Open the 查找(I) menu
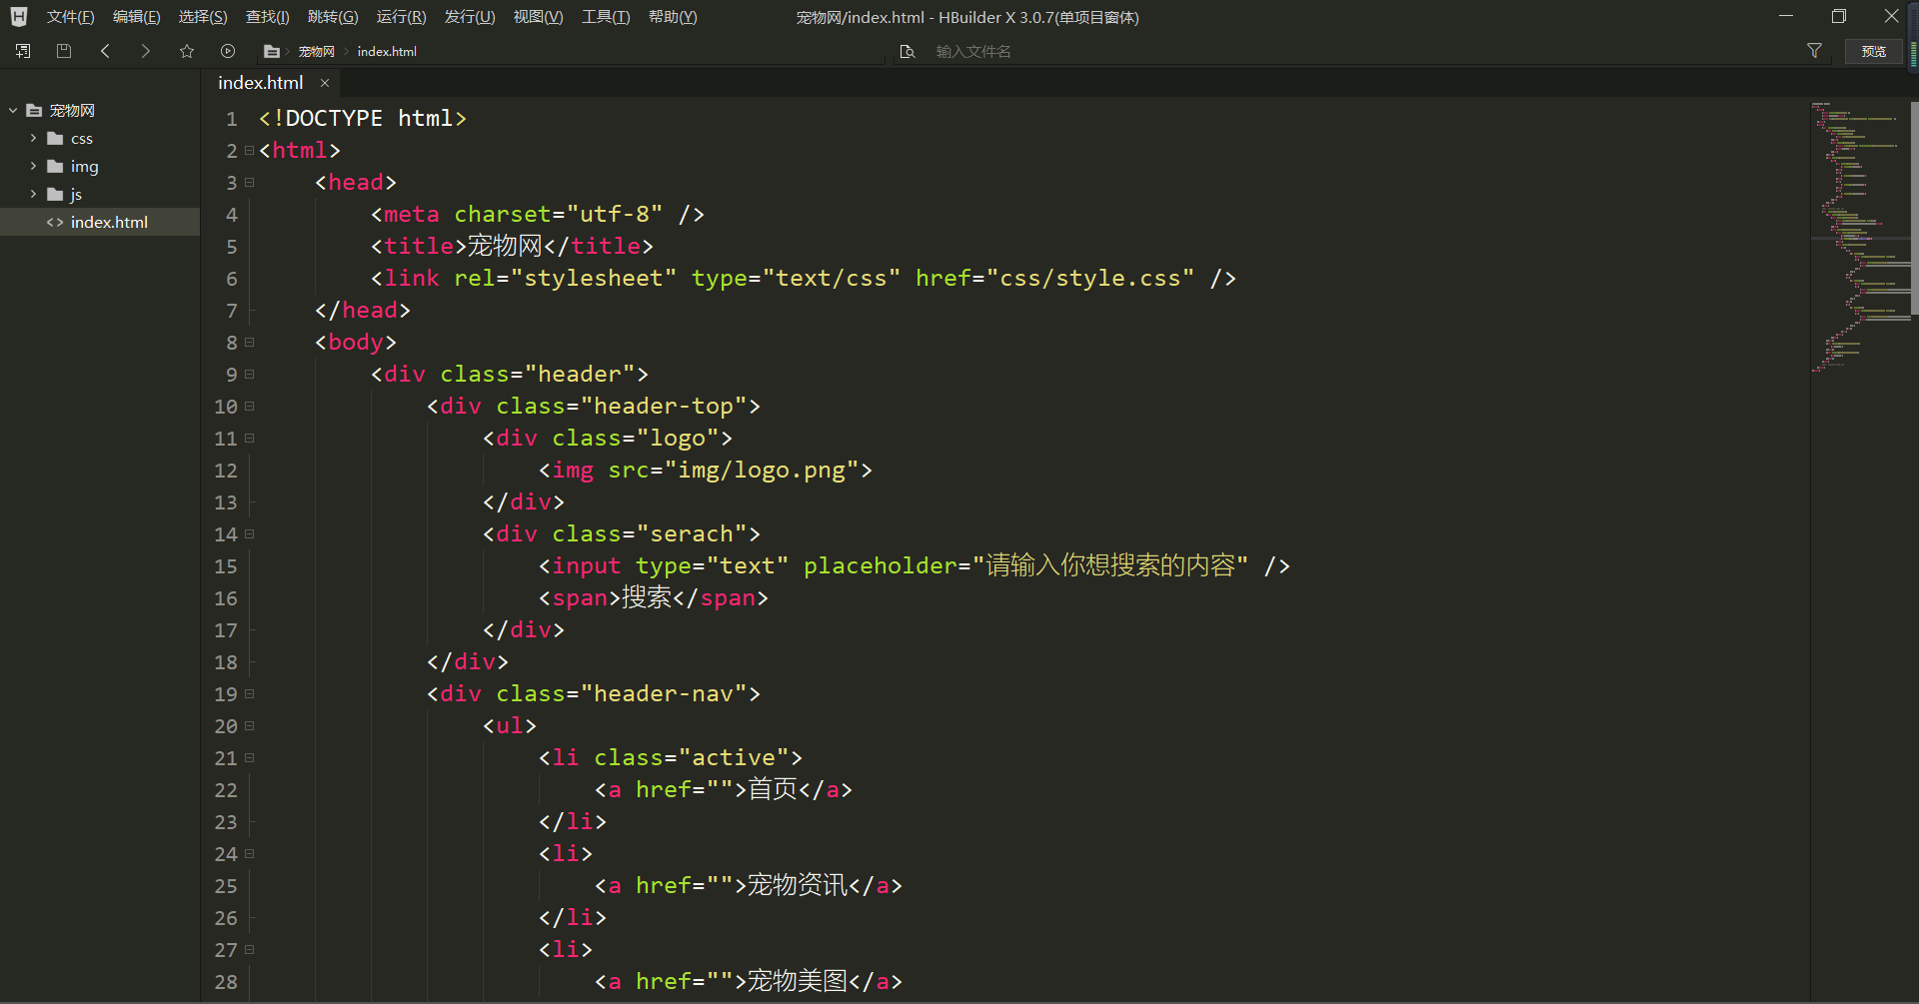The width and height of the screenshot is (1919, 1004). (267, 17)
